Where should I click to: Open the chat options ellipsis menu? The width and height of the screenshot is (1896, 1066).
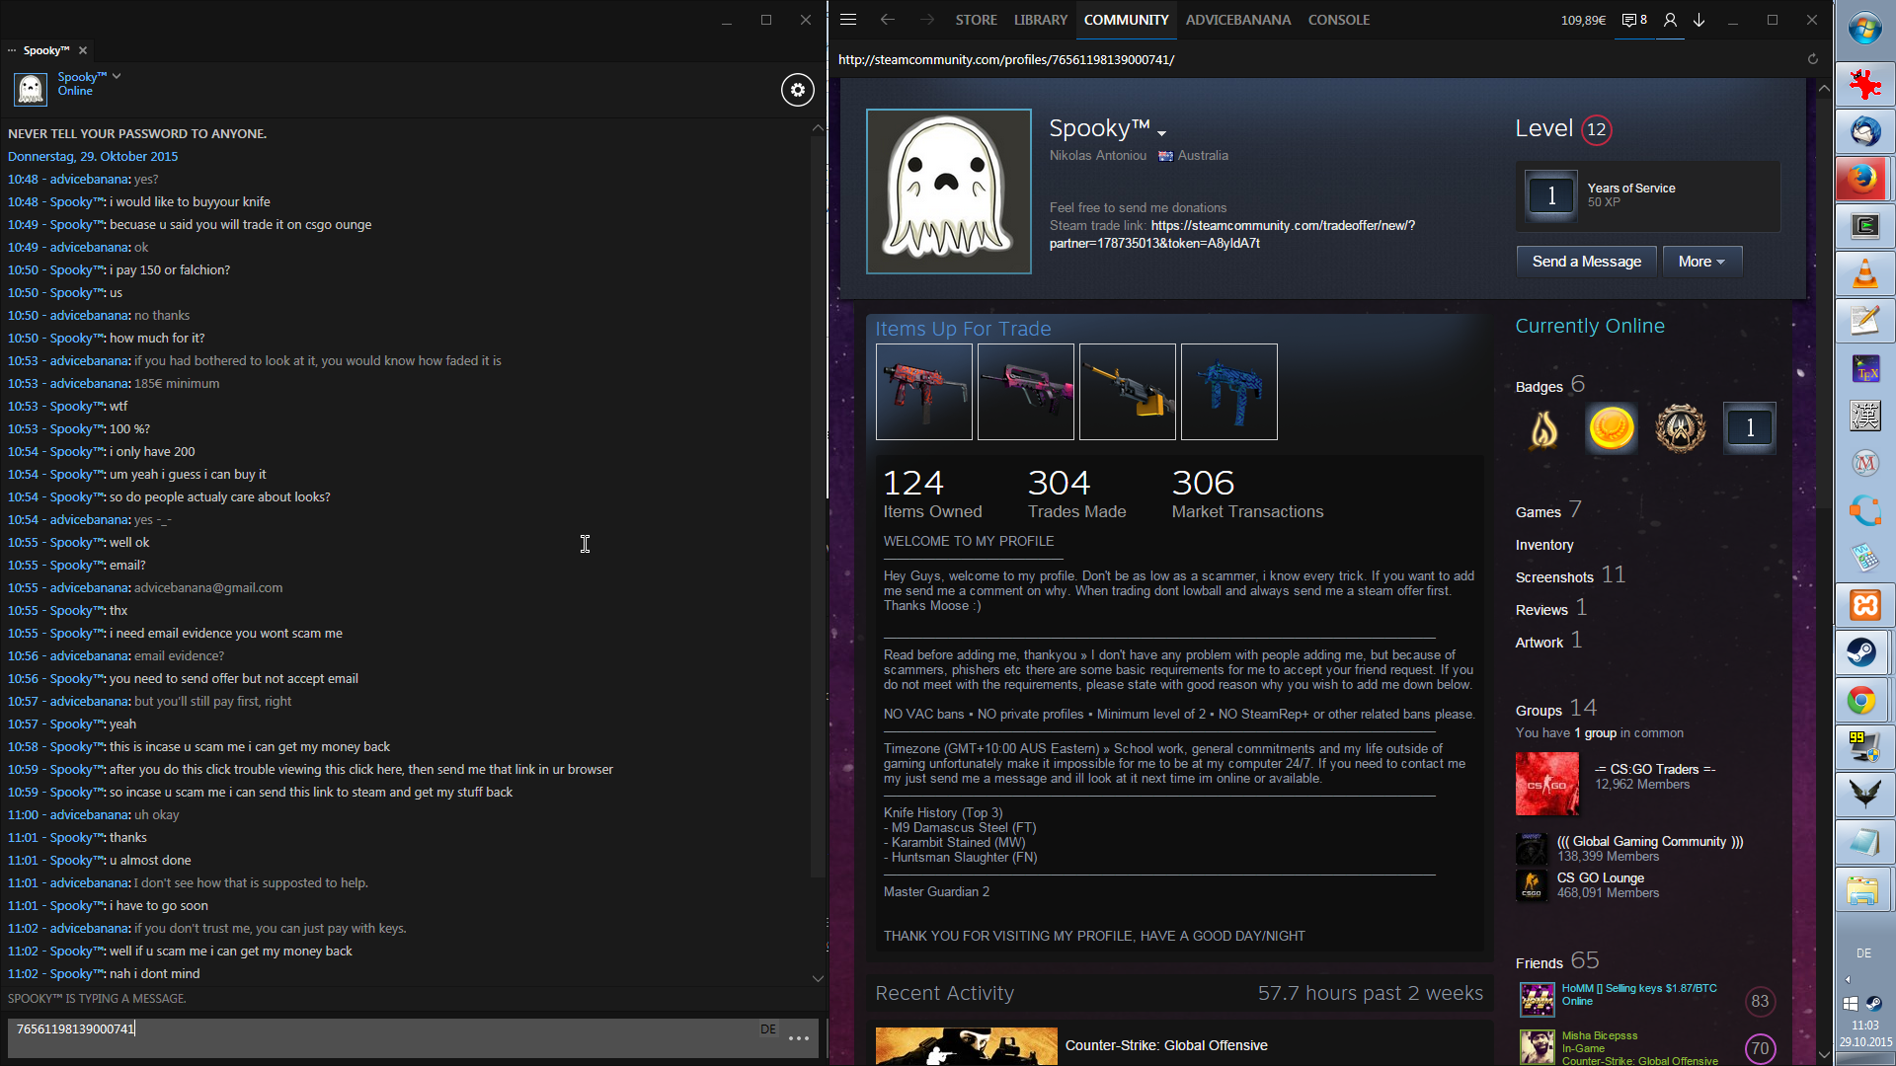coord(799,1038)
